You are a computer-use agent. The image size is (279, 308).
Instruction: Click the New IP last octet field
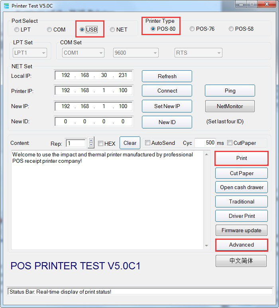point(123,106)
